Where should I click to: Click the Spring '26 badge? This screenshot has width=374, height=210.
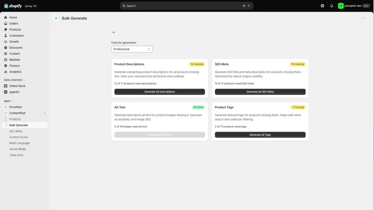(x=30, y=6)
